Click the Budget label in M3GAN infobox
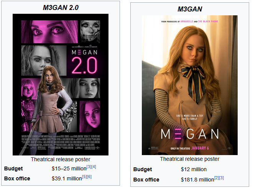Image resolution: width=253 pixels, height=188 pixels. 143,169
